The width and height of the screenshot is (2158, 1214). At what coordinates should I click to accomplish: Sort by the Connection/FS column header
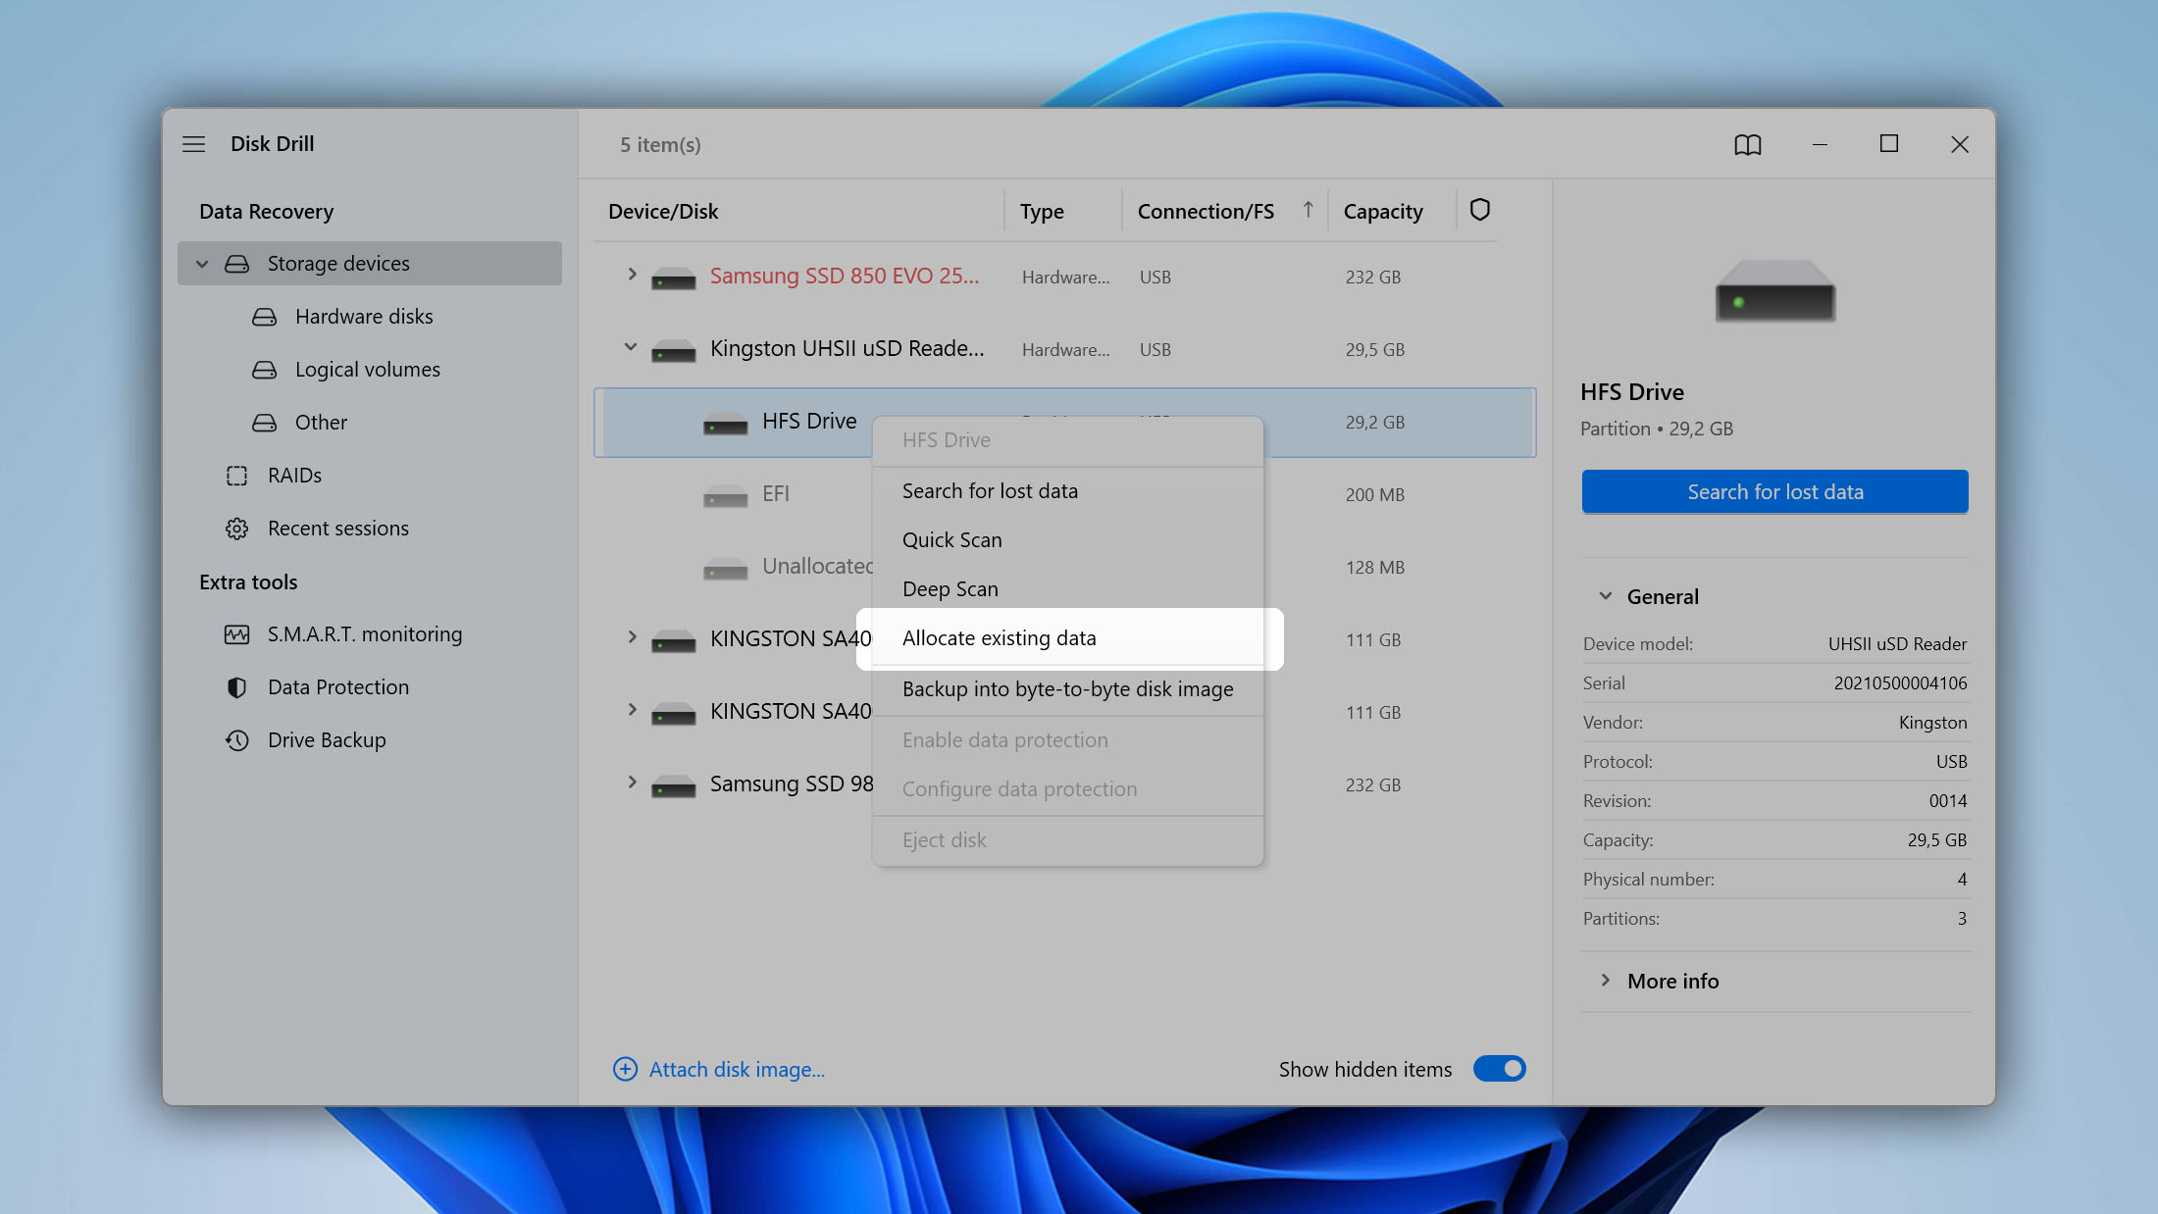[x=1206, y=212]
